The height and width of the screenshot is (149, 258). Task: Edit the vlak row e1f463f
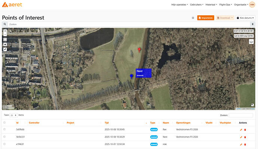(x=241, y=145)
